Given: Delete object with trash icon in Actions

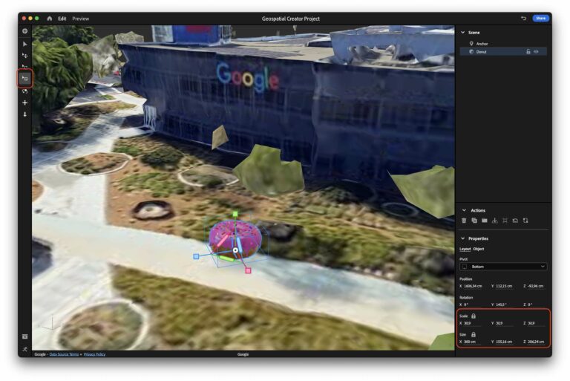Looking at the screenshot, I should [464, 221].
